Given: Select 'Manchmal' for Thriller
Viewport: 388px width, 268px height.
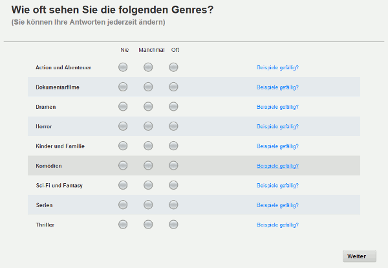Looking at the screenshot, I should [x=148, y=225].
